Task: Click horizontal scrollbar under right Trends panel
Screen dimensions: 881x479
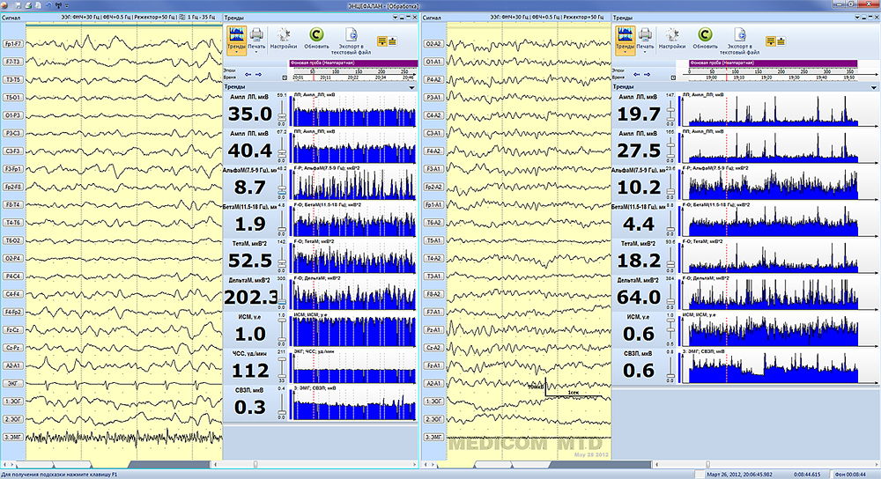Action: pyautogui.click(x=766, y=464)
